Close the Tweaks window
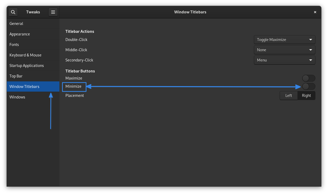Viewport: 328px width, 194px height. pyautogui.click(x=315, y=12)
